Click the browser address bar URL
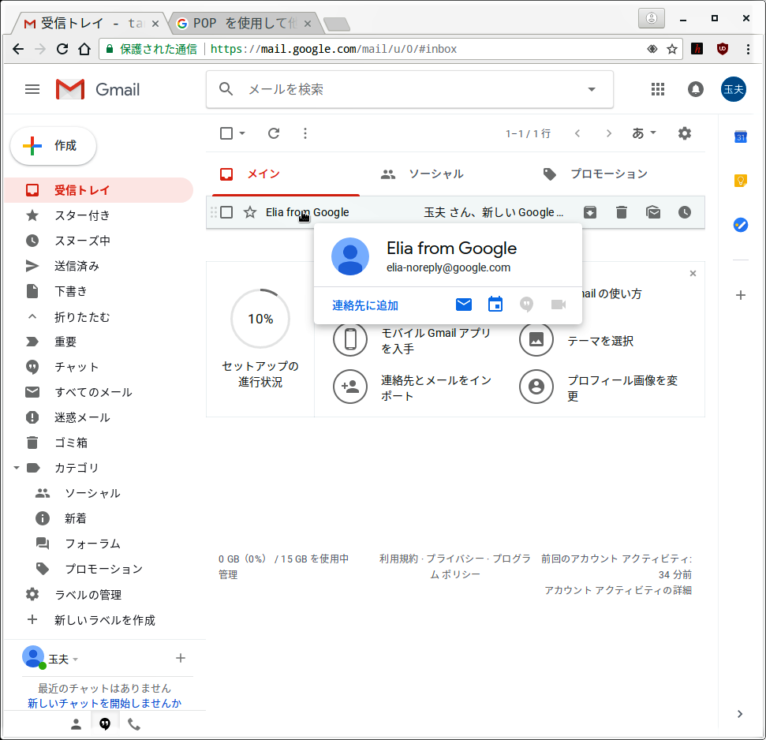The image size is (766, 740). [334, 49]
